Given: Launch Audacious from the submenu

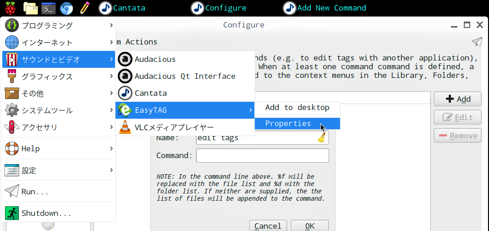Looking at the screenshot, I should [x=185, y=59].
